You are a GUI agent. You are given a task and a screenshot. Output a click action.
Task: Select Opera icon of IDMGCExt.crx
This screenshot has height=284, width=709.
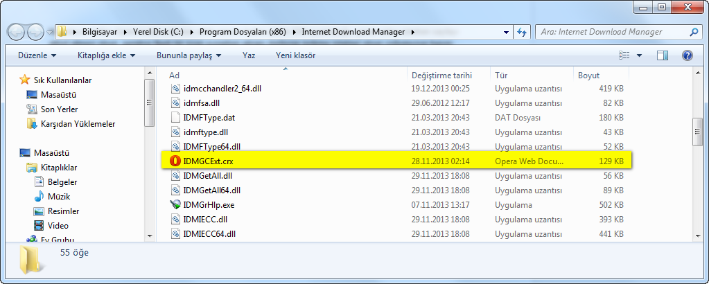click(x=175, y=161)
